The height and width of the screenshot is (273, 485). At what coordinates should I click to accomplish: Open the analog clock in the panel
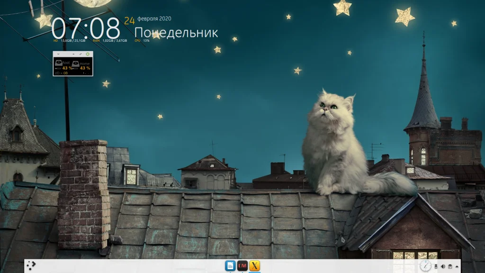425,266
